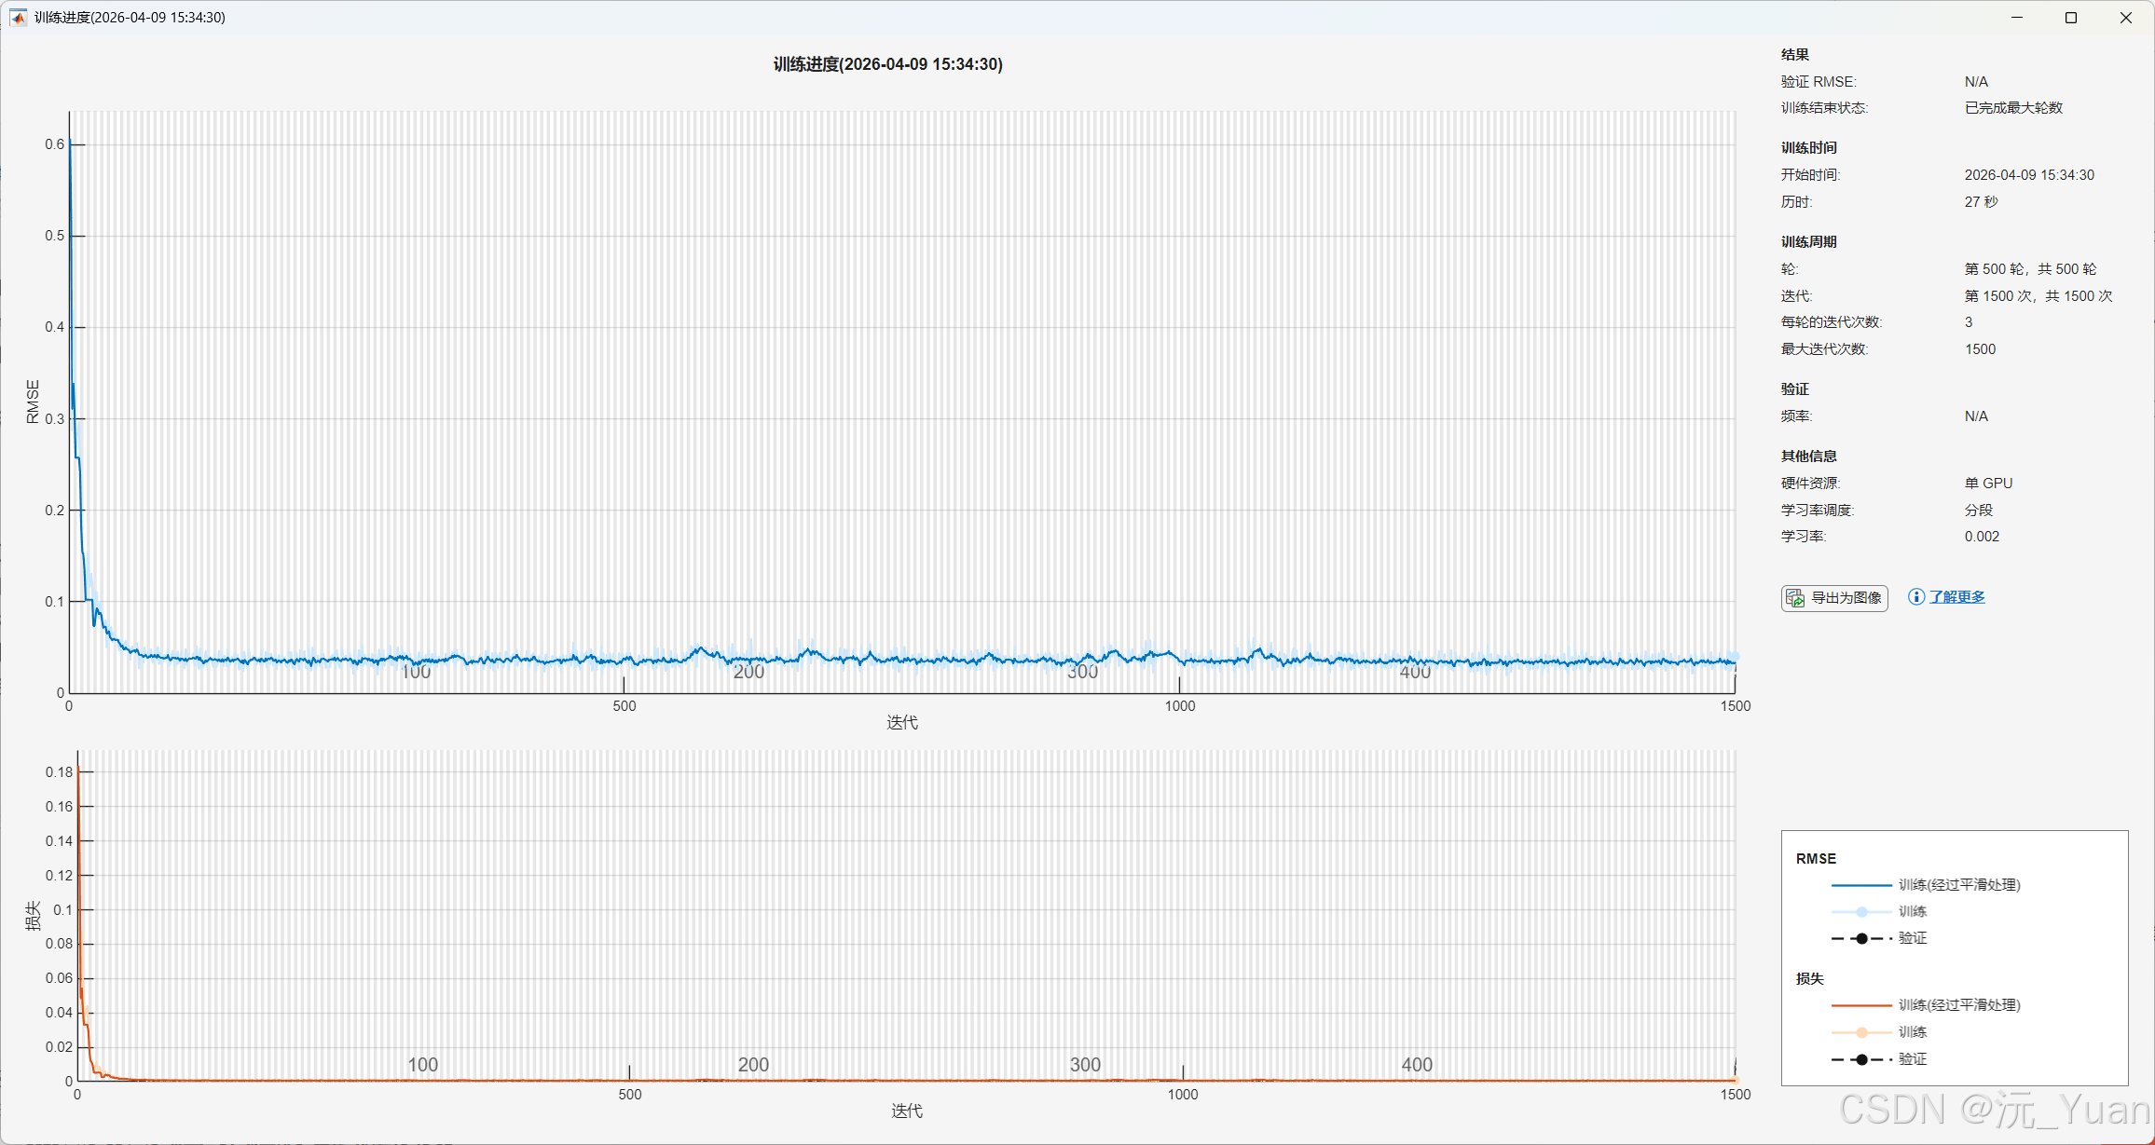Click the orange 损失 smoothed-training legend line
Viewport: 2155px width, 1145px height.
(x=1861, y=1005)
